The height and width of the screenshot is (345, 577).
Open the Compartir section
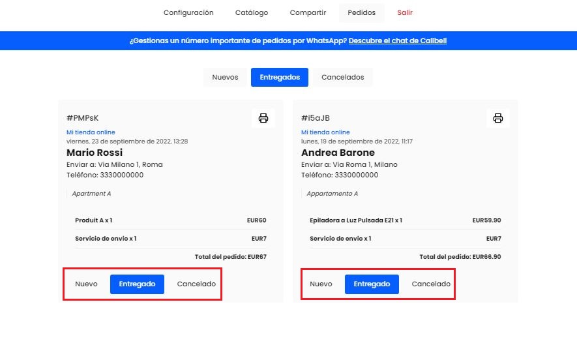308,12
